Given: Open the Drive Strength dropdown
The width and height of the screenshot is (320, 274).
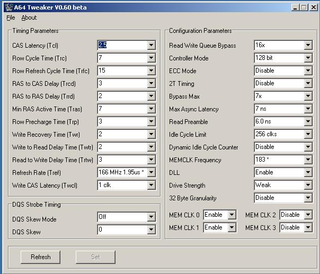Looking at the screenshot, I should 308,185.
